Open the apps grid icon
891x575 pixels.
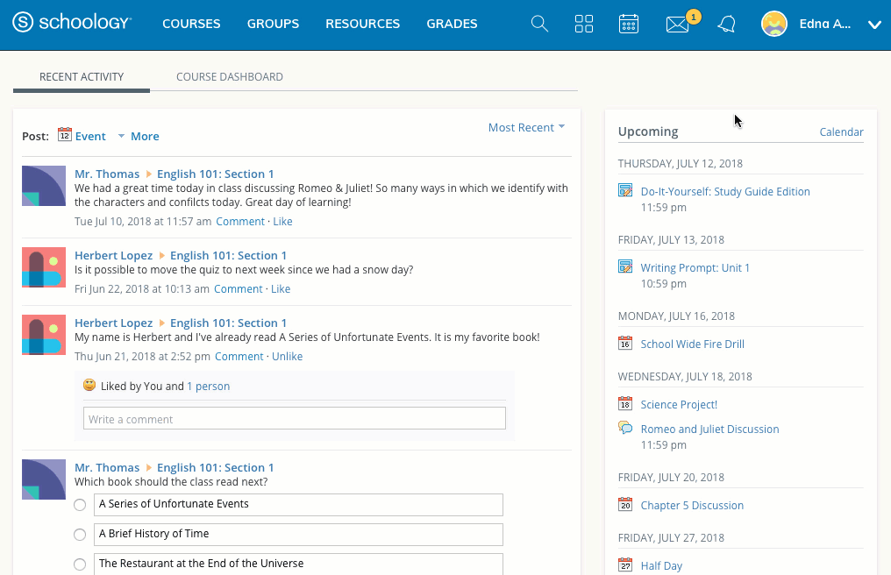point(584,25)
